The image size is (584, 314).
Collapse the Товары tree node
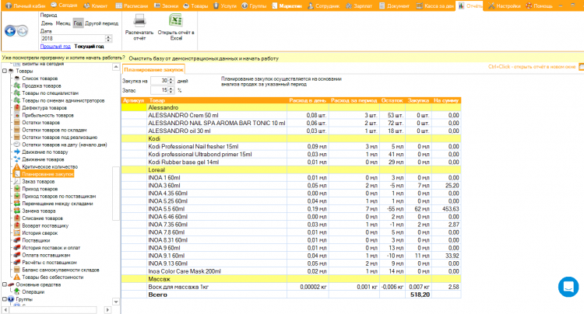click(x=5, y=71)
